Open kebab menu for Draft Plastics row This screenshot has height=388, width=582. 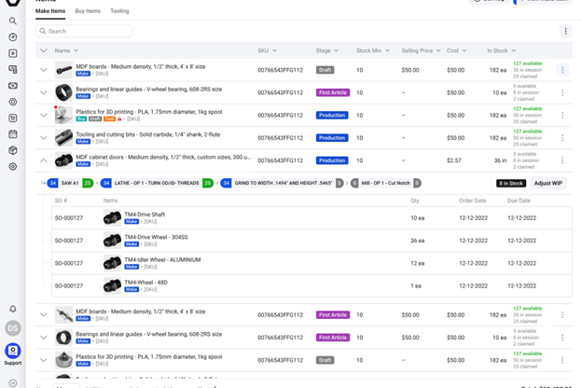[562, 360]
